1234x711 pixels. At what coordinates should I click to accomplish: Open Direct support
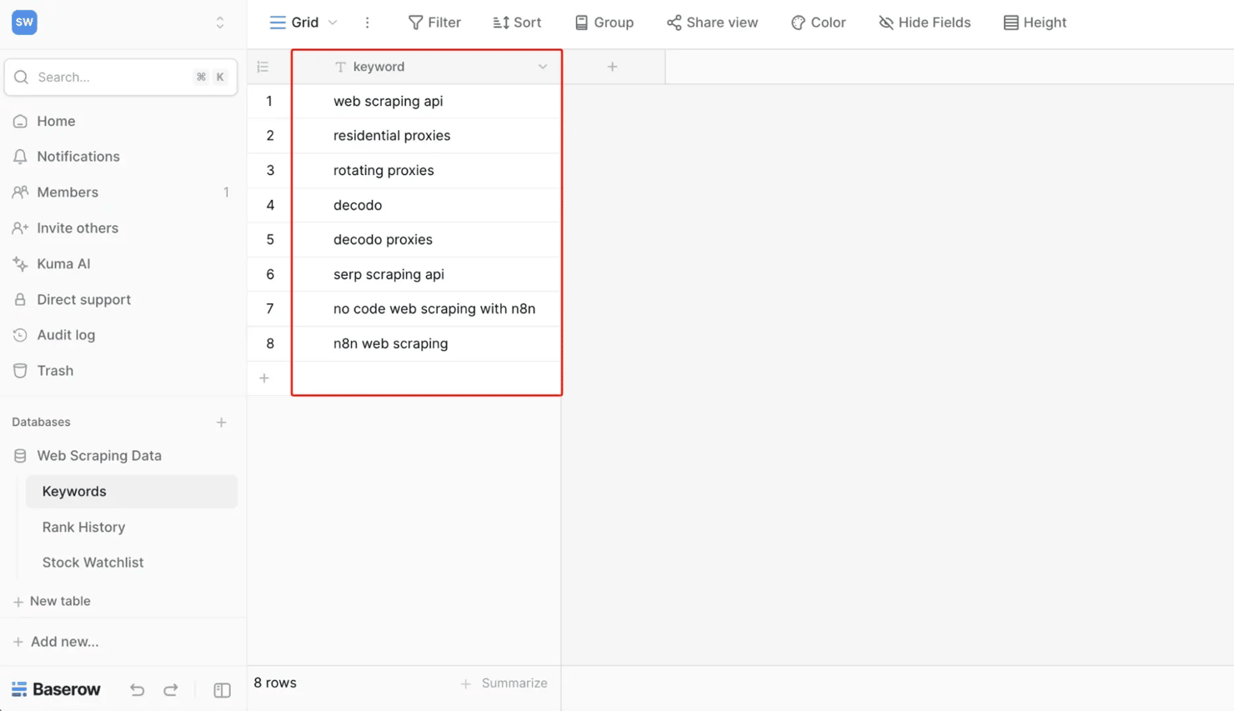[83, 300]
